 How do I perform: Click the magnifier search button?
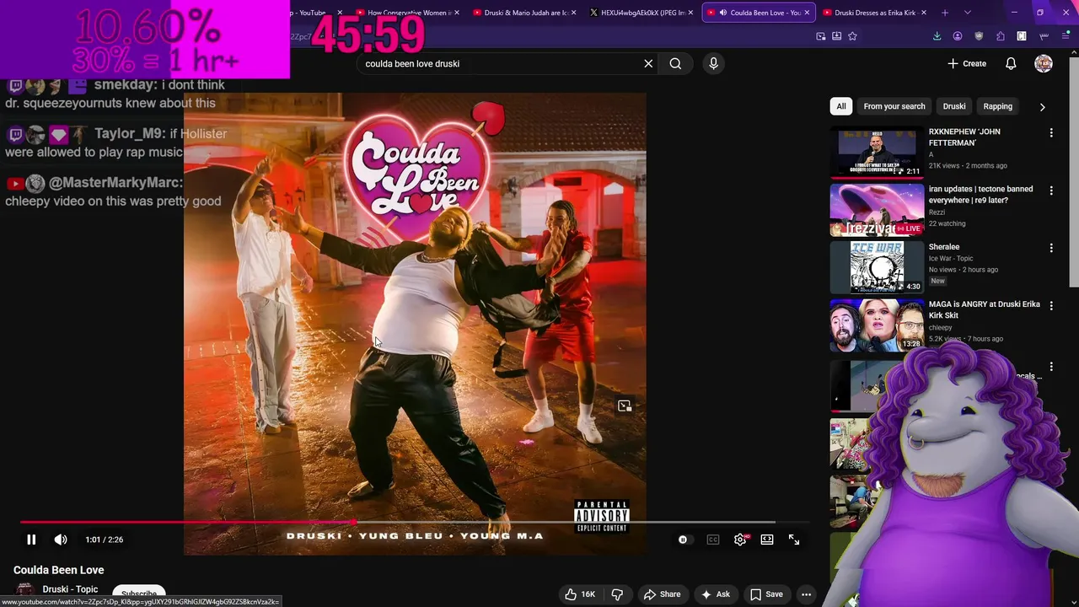point(675,63)
